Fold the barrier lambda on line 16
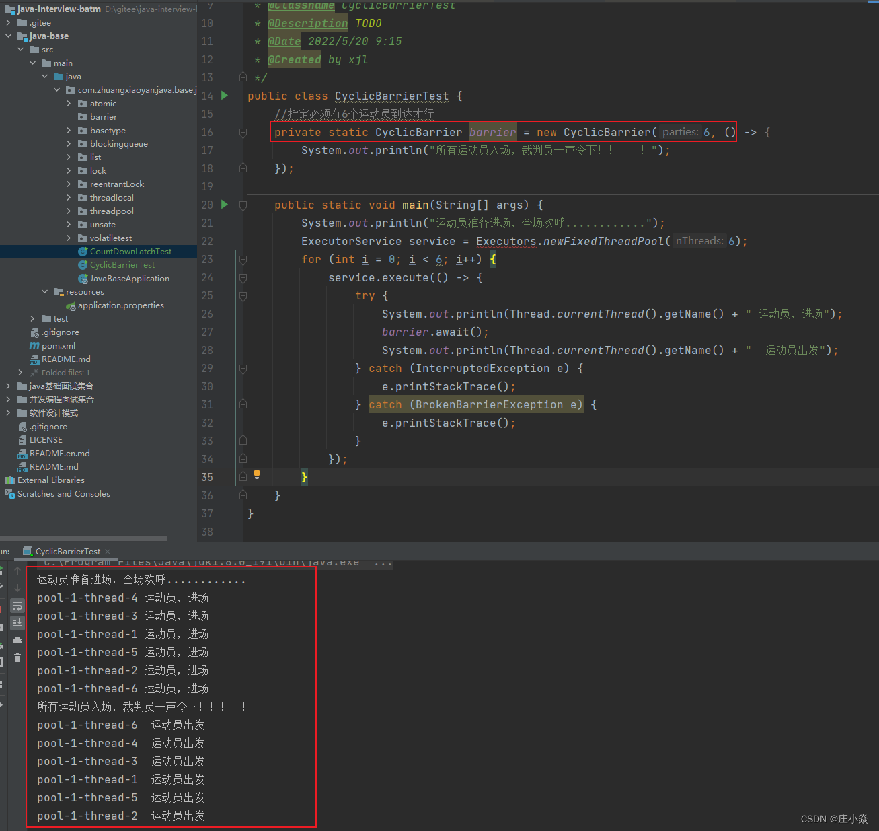 [243, 133]
